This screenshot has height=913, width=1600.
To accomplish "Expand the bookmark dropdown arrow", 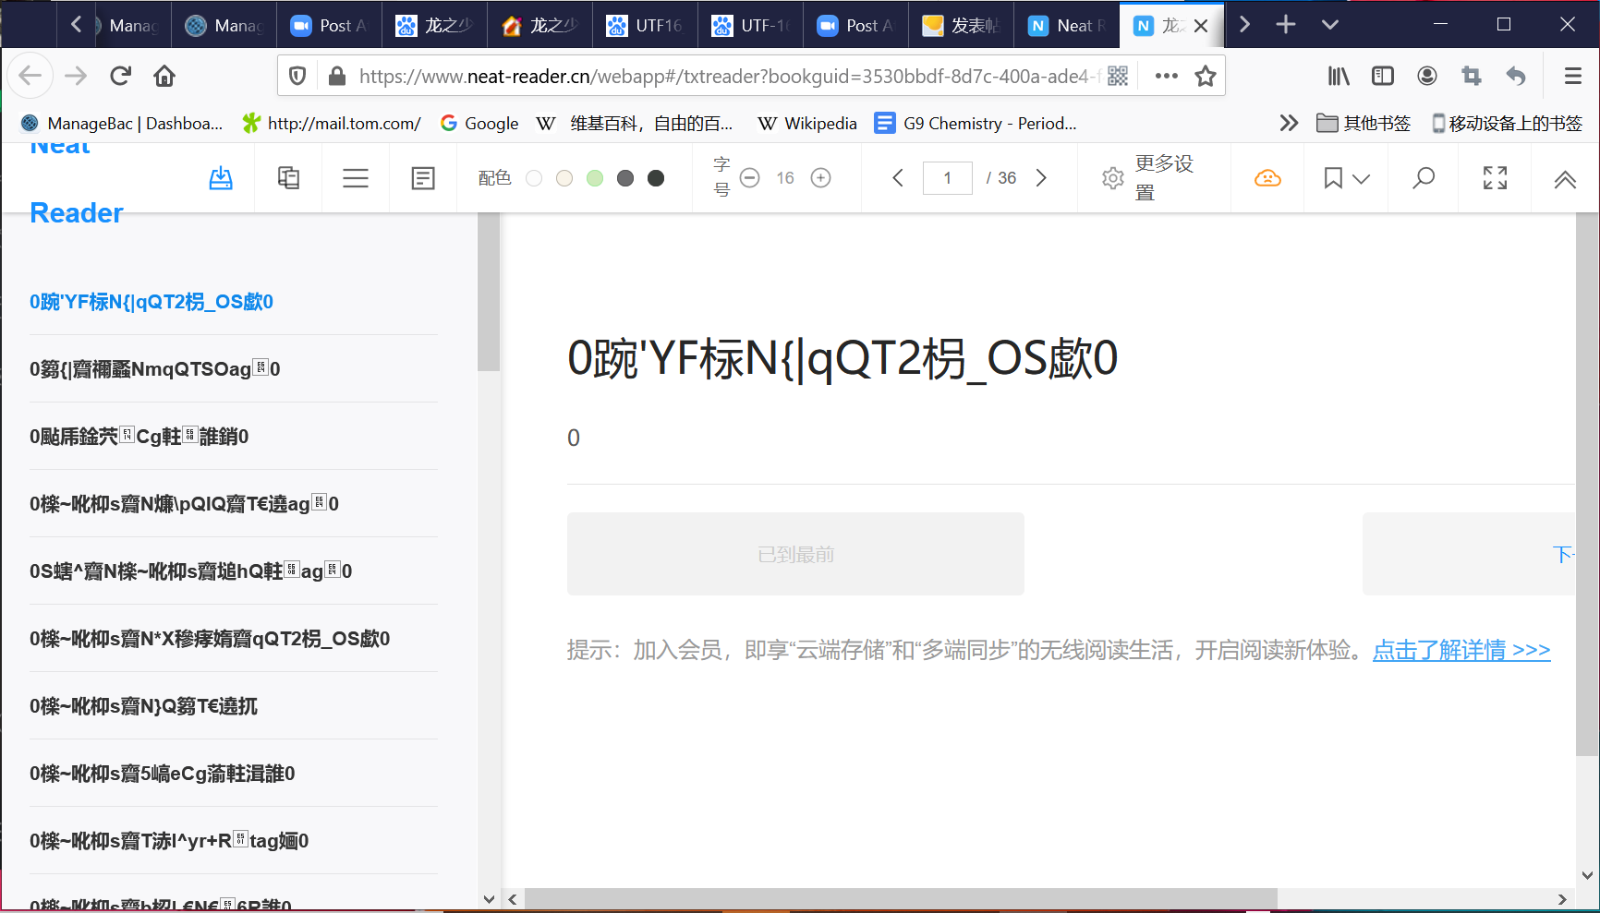I will pos(1362,179).
